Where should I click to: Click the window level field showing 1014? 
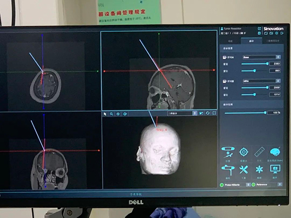[275, 94]
